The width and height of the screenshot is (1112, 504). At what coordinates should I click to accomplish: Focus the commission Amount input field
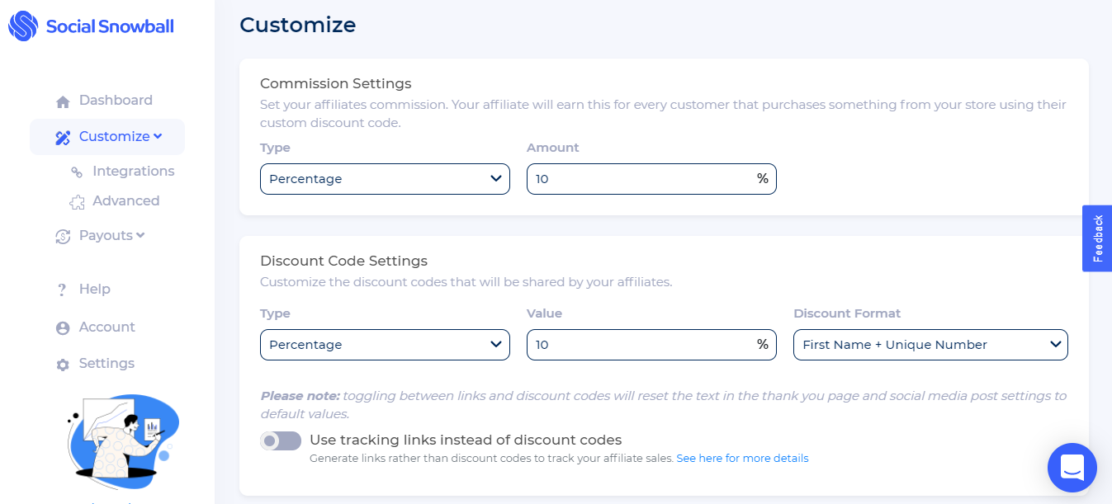pyautogui.click(x=651, y=179)
